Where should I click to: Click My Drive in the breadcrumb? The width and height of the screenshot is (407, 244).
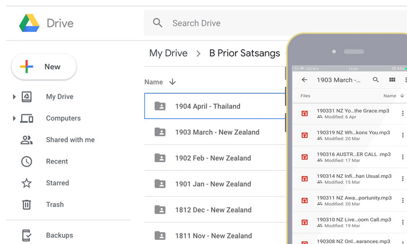(168, 53)
